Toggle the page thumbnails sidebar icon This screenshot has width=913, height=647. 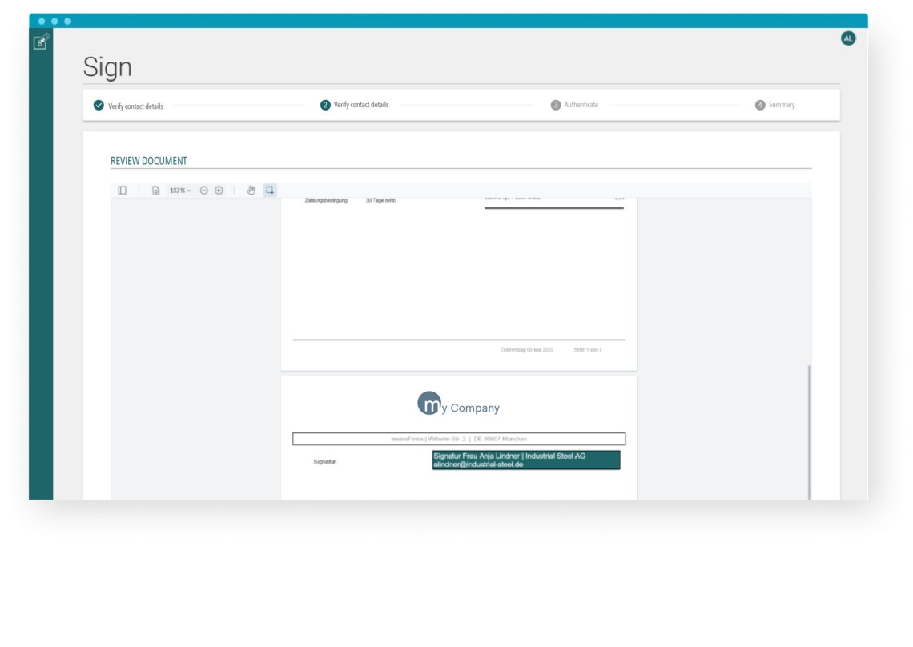click(122, 190)
